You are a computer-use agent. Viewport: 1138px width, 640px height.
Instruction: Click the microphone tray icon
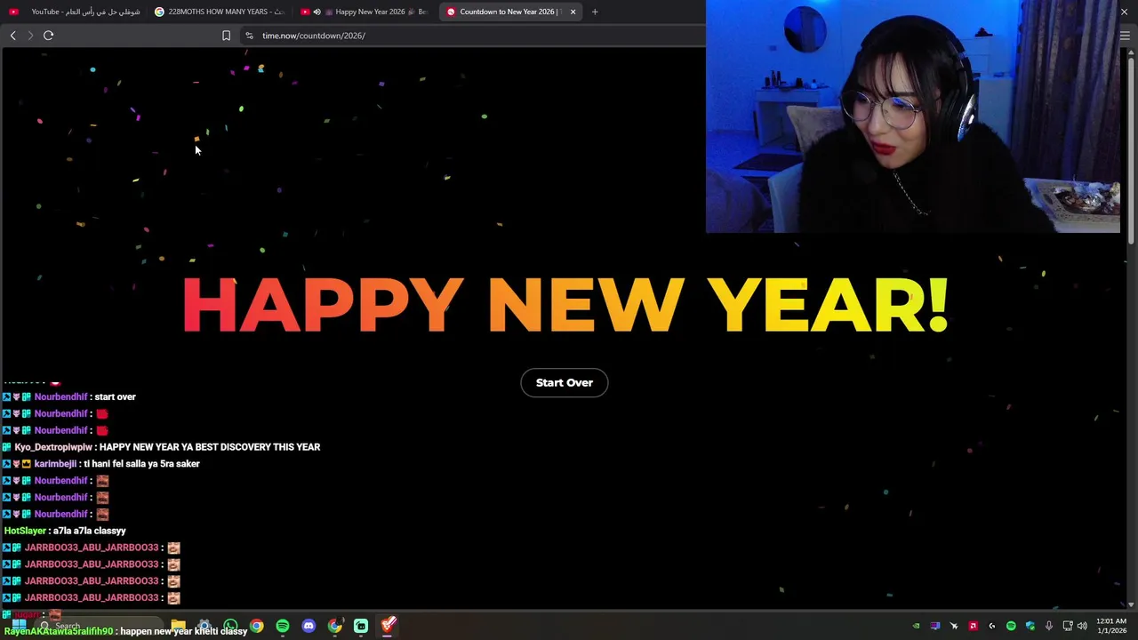click(1049, 626)
